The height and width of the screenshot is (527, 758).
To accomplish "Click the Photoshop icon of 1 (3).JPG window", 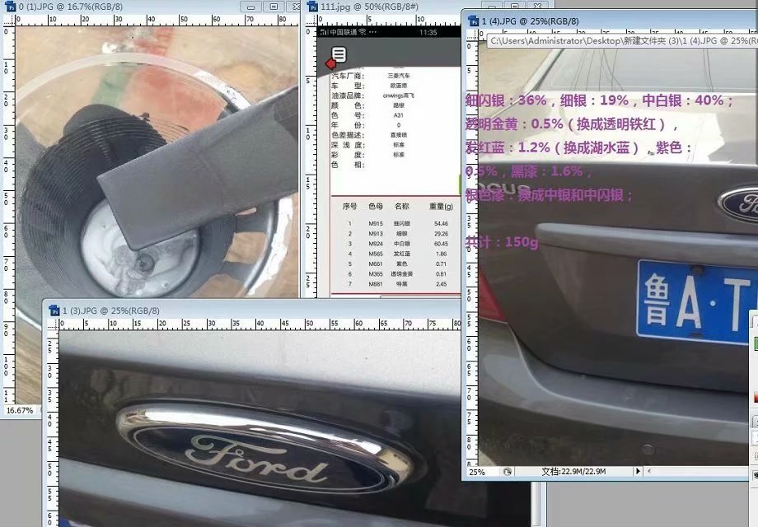I will point(54,310).
